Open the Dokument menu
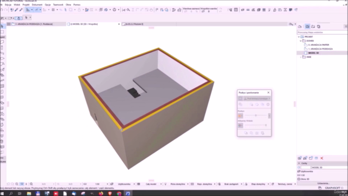The width and height of the screenshot is (348, 196). pyautogui.click(x=37, y=5)
